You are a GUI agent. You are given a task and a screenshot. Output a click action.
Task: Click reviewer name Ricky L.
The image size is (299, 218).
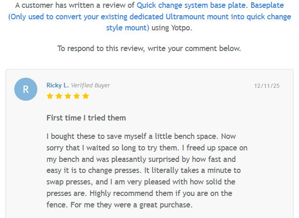(58, 85)
